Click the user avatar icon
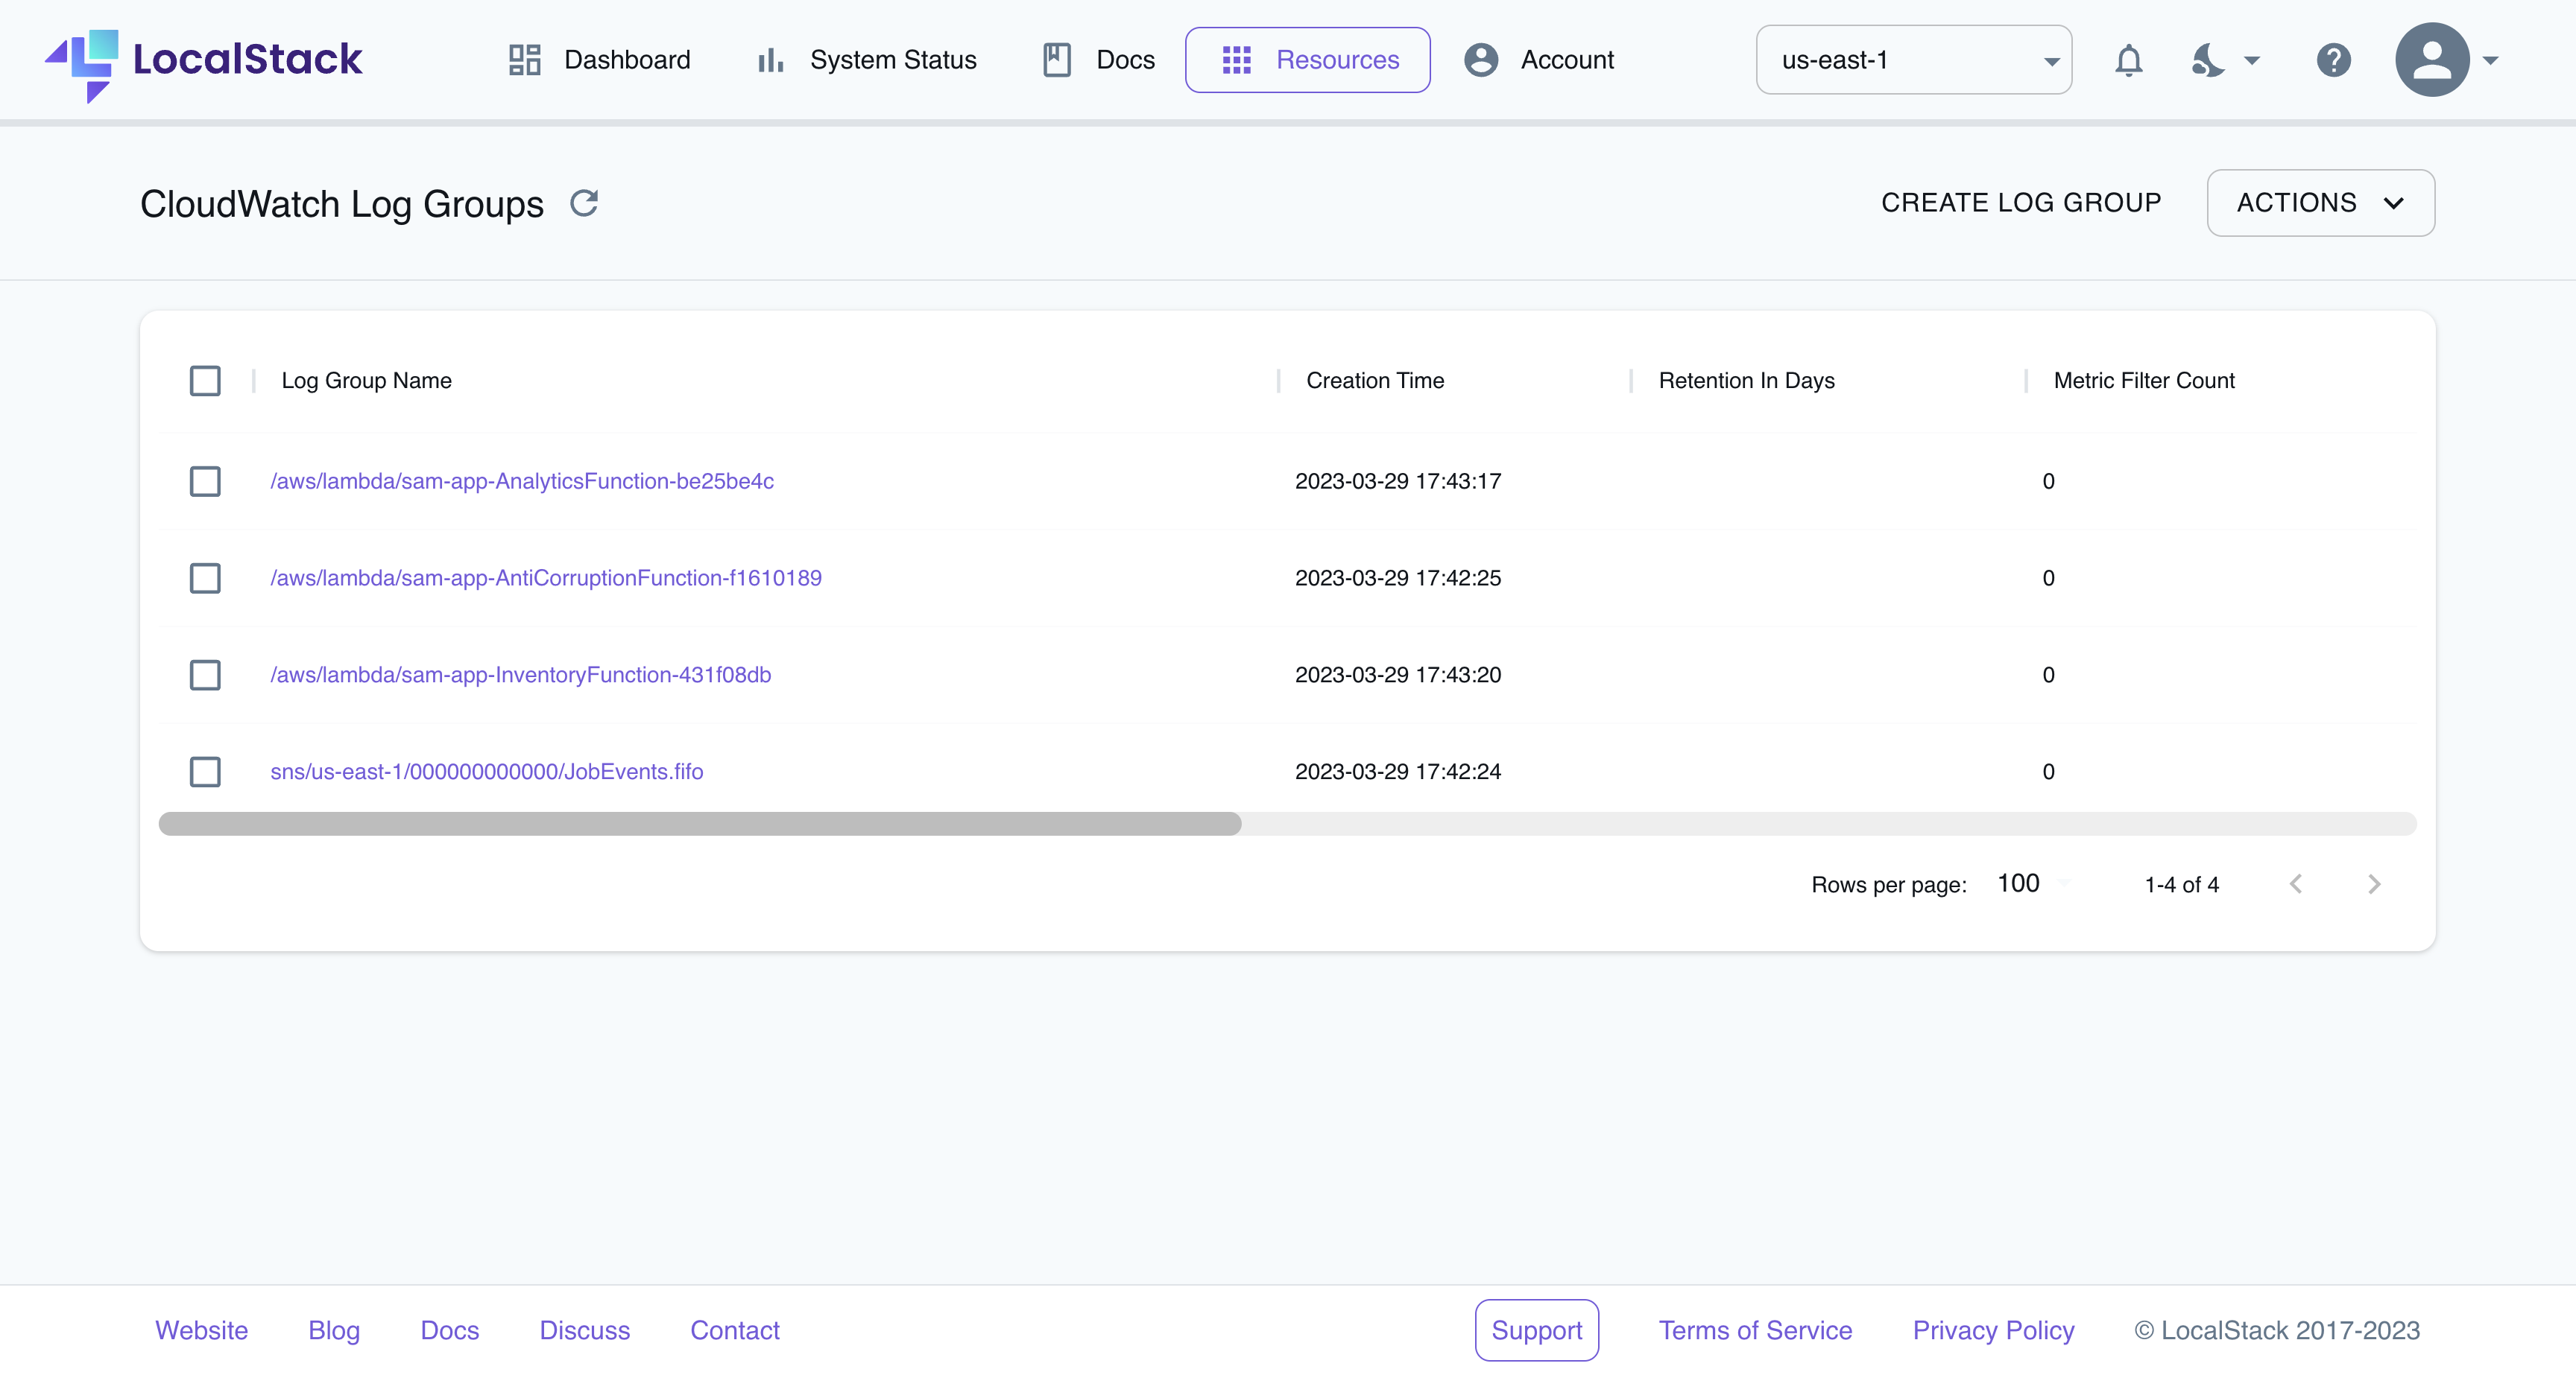 2431,61
